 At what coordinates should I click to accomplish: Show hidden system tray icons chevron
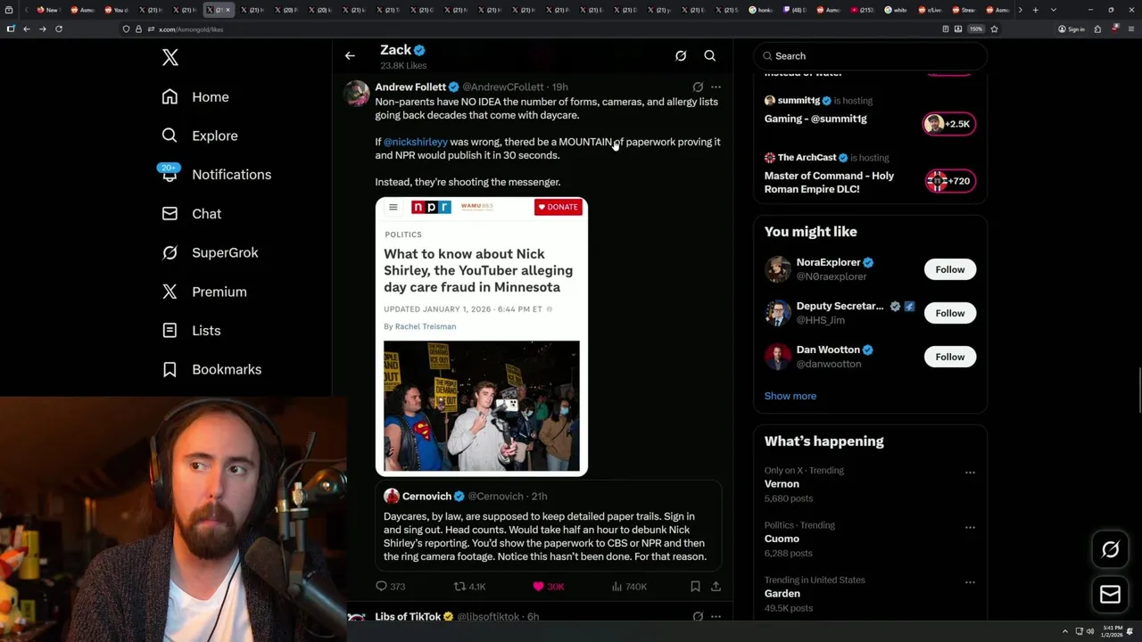click(x=1064, y=631)
